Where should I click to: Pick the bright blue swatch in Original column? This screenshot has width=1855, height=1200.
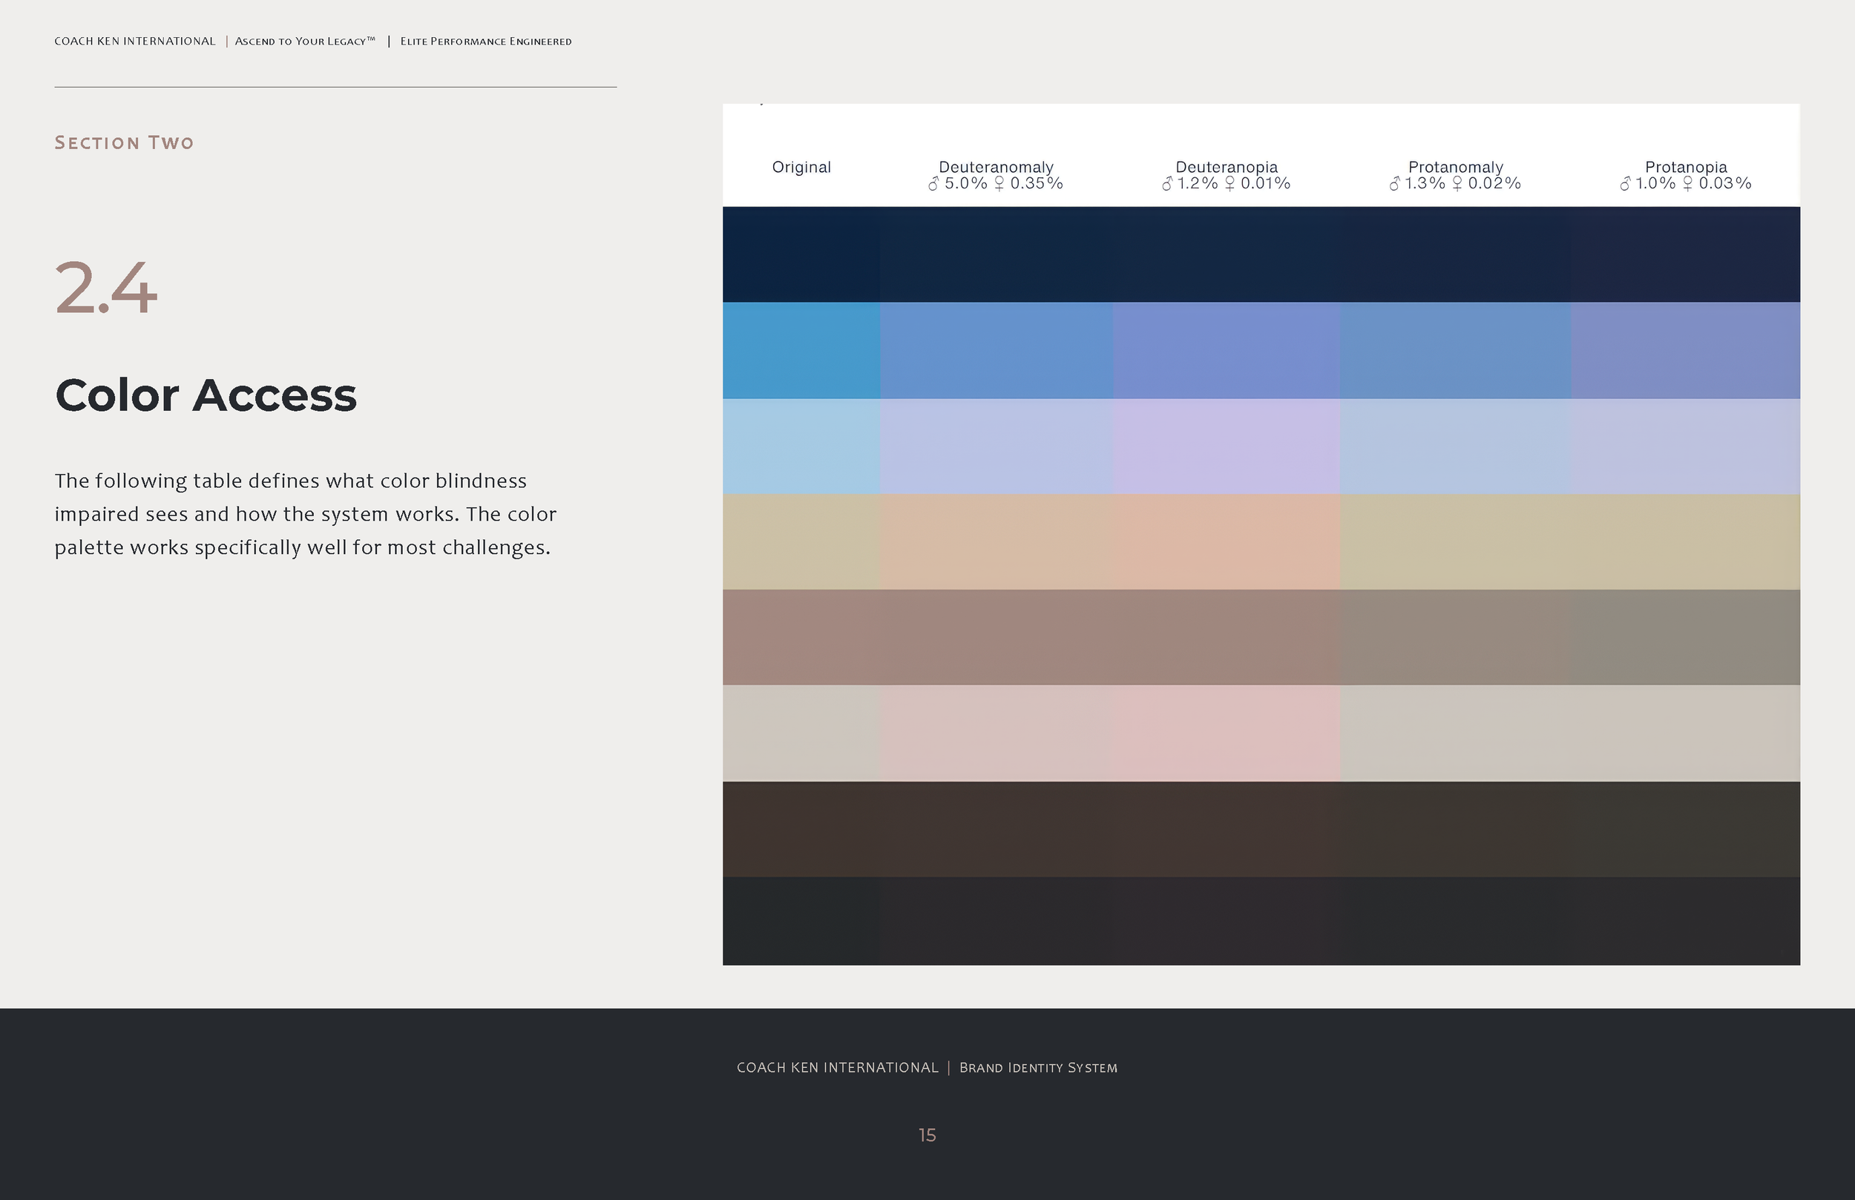click(x=801, y=351)
